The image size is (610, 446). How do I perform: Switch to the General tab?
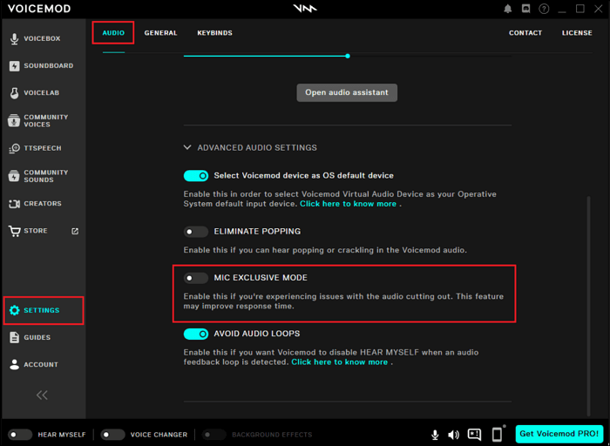point(160,33)
